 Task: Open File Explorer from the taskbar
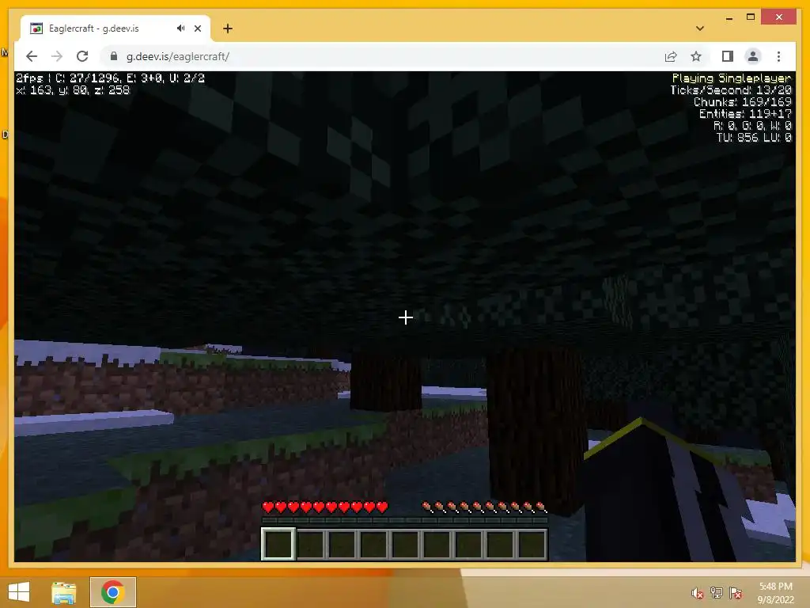63,592
